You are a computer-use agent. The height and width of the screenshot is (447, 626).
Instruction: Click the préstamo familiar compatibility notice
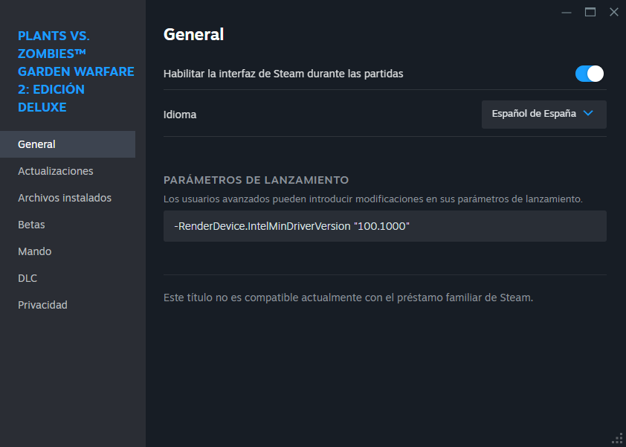348,298
